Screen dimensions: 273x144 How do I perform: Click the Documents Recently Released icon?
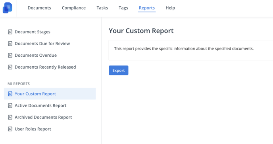(x=10, y=67)
